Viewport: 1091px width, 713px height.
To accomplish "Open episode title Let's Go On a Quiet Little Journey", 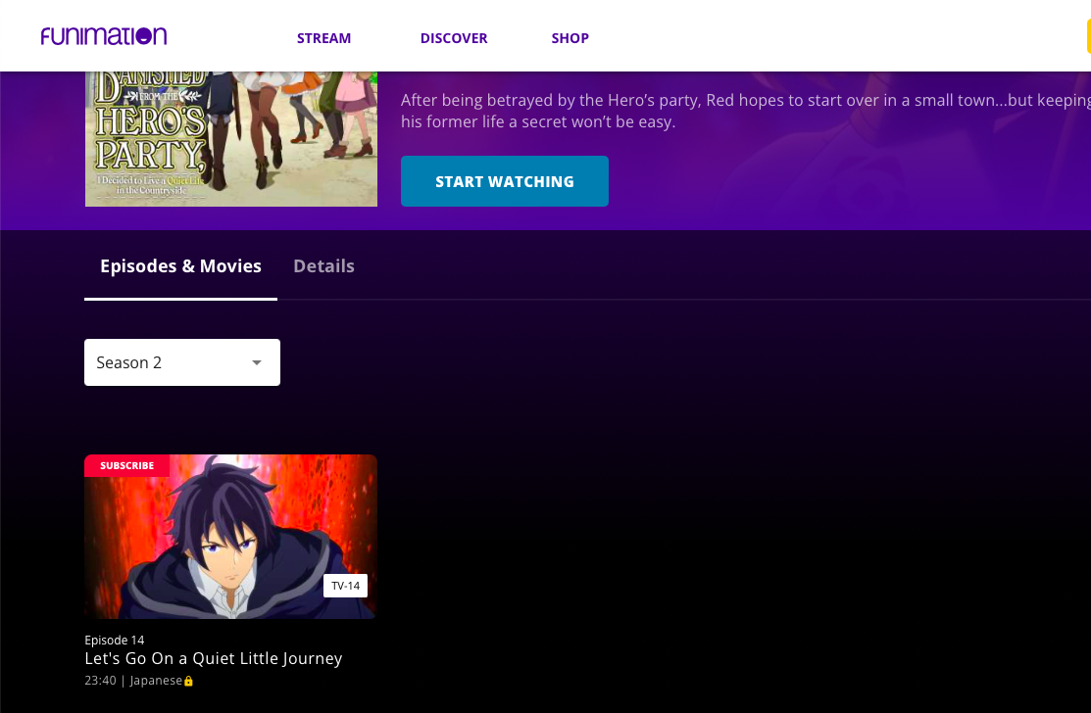I will pyautogui.click(x=214, y=658).
